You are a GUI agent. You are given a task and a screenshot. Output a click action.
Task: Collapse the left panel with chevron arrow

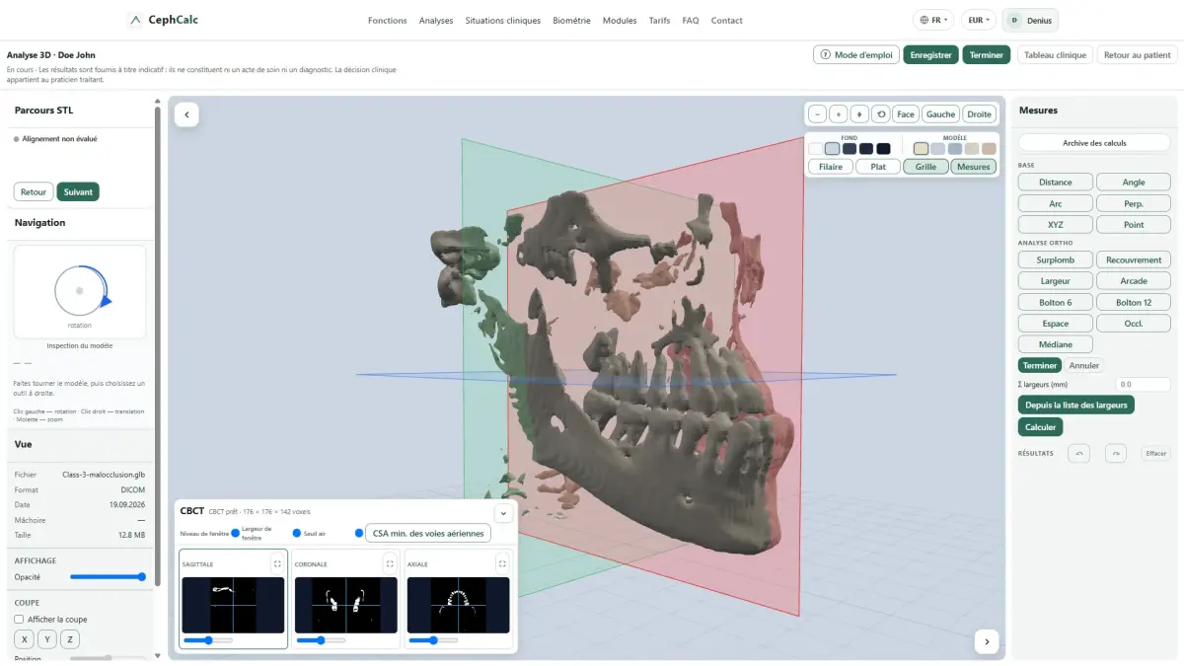point(186,115)
